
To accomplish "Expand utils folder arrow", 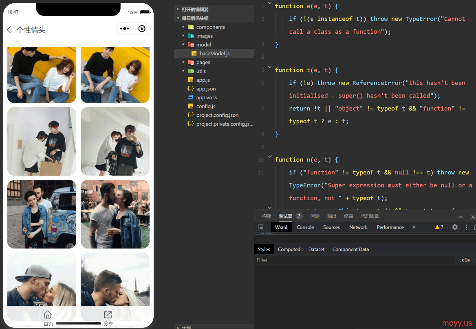I will click(x=183, y=71).
